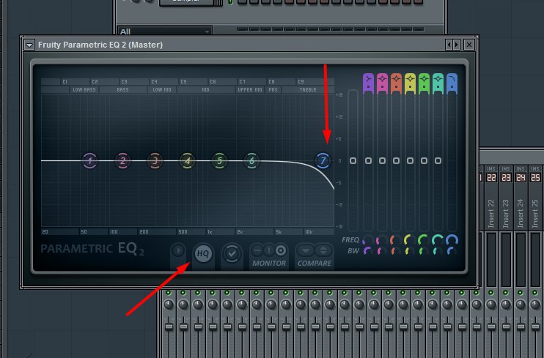544x358 pixels.
Task: Click band 6 level slider handle
Action: coord(438,161)
